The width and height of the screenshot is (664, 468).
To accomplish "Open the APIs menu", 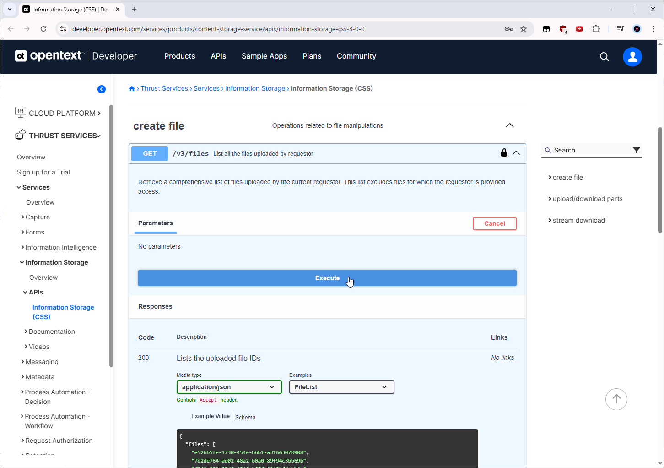I will 218,56.
